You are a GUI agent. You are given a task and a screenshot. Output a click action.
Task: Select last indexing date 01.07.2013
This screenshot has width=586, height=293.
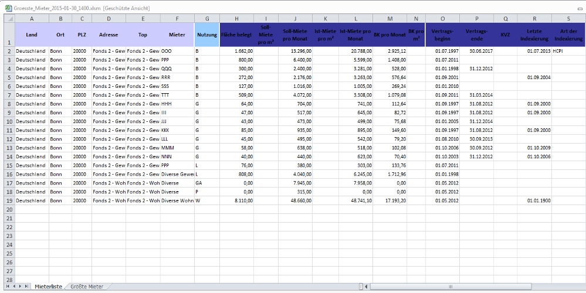[x=534, y=51]
